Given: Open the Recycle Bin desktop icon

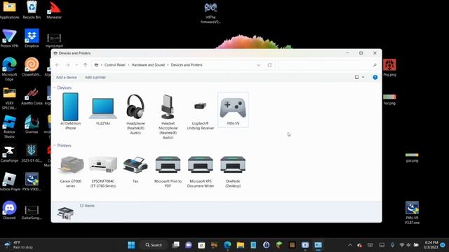Looking at the screenshot, I should 32,10.
